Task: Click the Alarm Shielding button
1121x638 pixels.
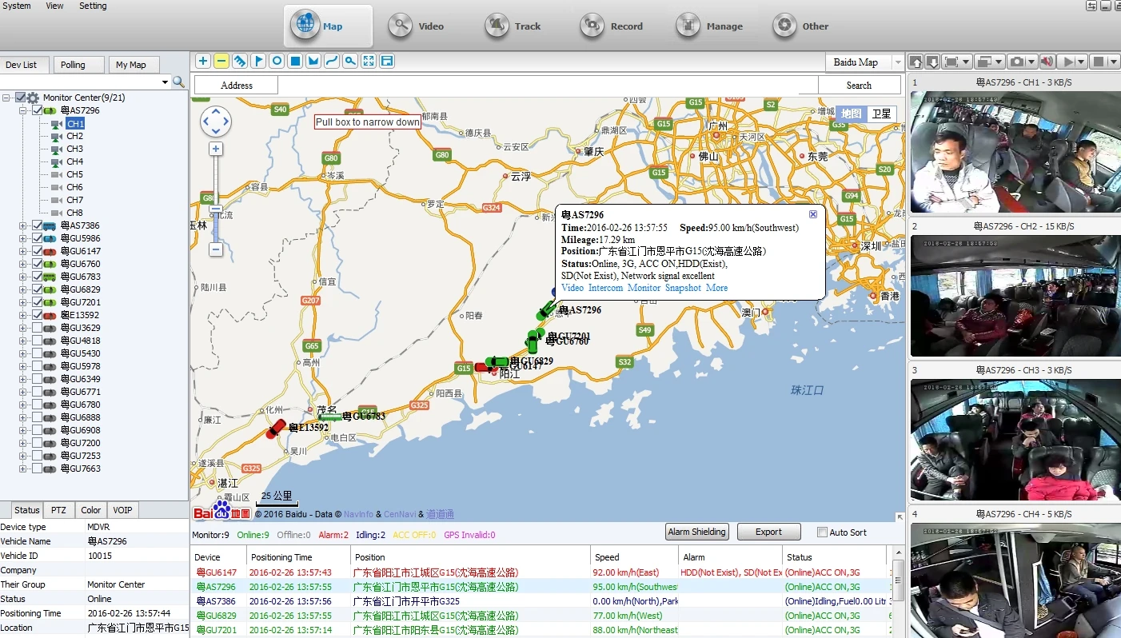Action: pos(696,532)
